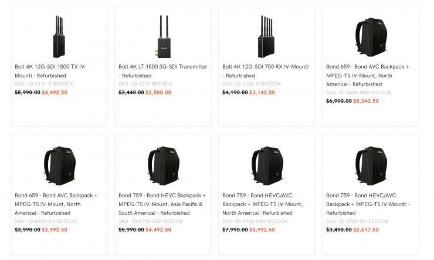This screenshot has width=434, height=260.
Task: Click the $2,580.00 sale price
Action: click(158, 93)
